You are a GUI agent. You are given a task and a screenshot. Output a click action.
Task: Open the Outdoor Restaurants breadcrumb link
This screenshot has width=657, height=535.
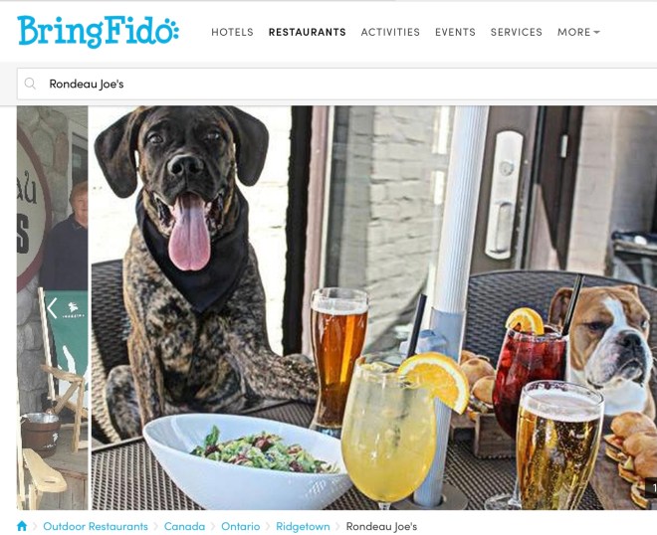96,526
